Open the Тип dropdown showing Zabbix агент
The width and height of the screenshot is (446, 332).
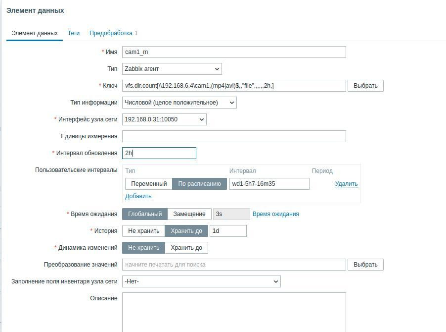point(172,68)
